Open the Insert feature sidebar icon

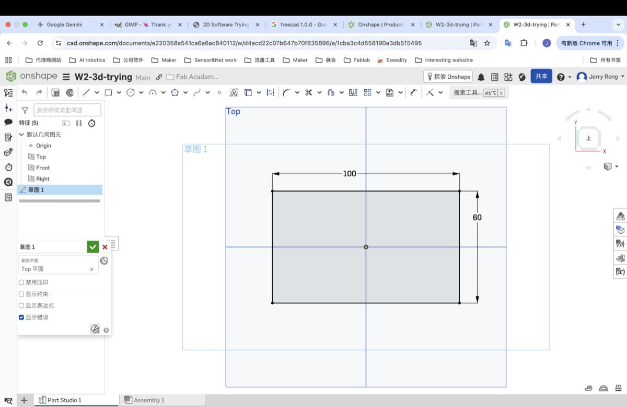click(8, 107)
